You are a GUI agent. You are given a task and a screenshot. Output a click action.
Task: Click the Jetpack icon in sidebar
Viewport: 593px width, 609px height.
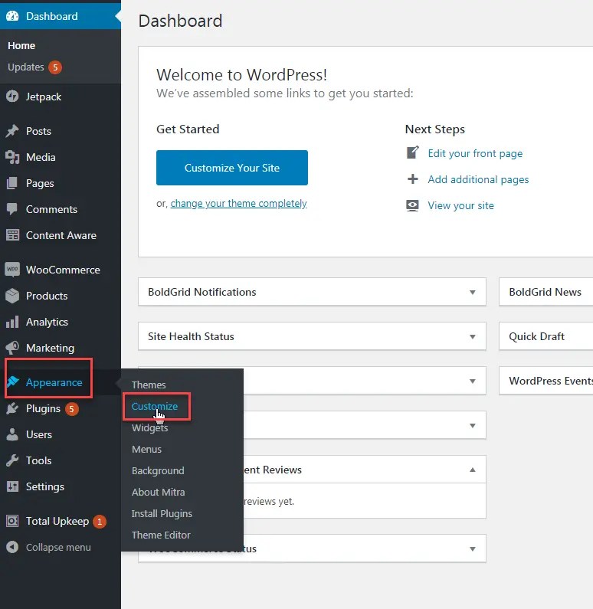click(12, 97)
